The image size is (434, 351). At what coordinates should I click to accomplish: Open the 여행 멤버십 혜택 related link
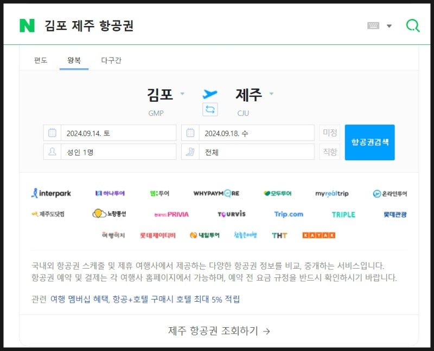[x=145, y=300]
